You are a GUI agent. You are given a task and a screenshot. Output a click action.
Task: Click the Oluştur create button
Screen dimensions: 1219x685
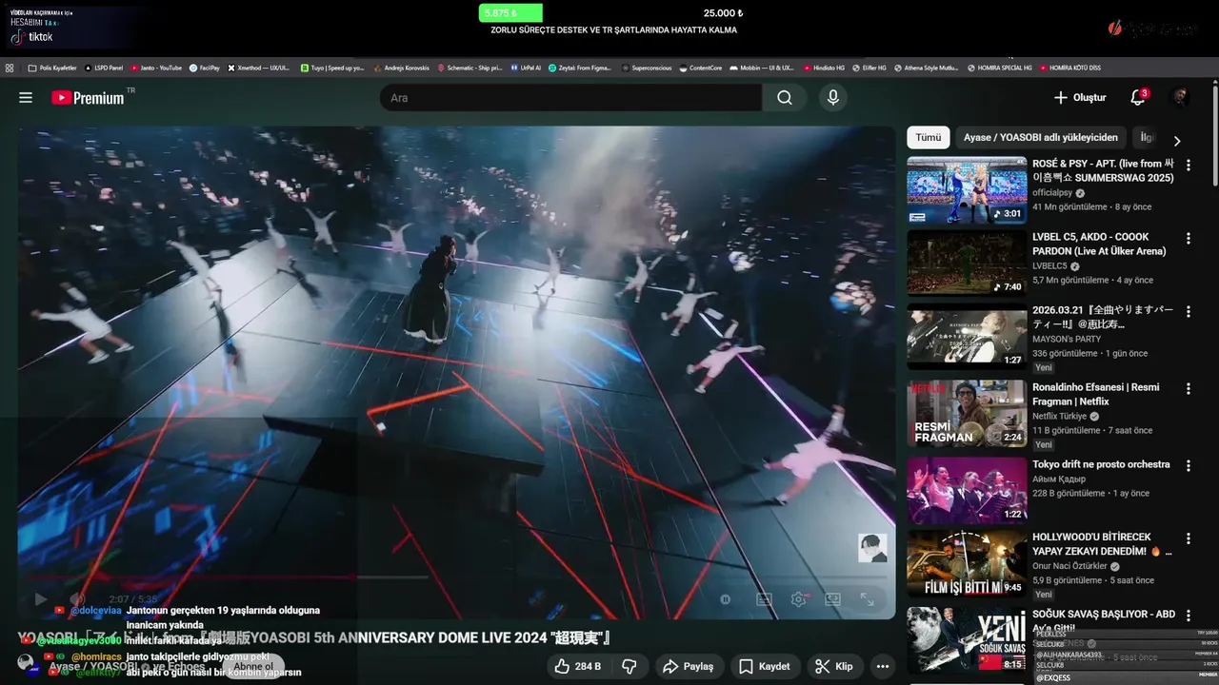pos(1080,98)
